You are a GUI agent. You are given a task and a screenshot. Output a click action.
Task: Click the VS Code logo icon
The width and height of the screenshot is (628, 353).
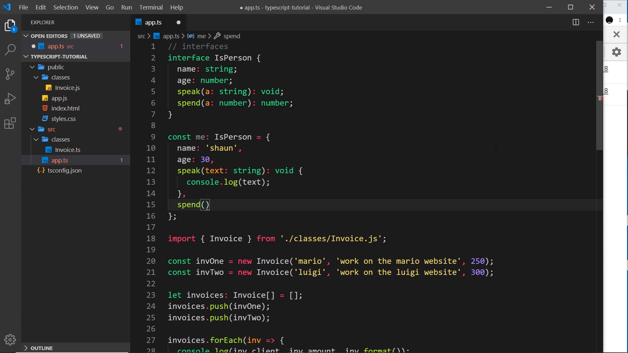tap(7, 7)
